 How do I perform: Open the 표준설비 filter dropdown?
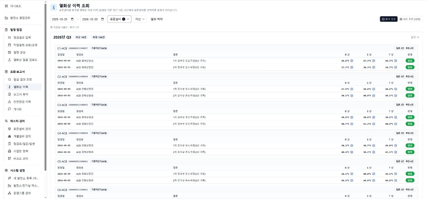[119, 19]
